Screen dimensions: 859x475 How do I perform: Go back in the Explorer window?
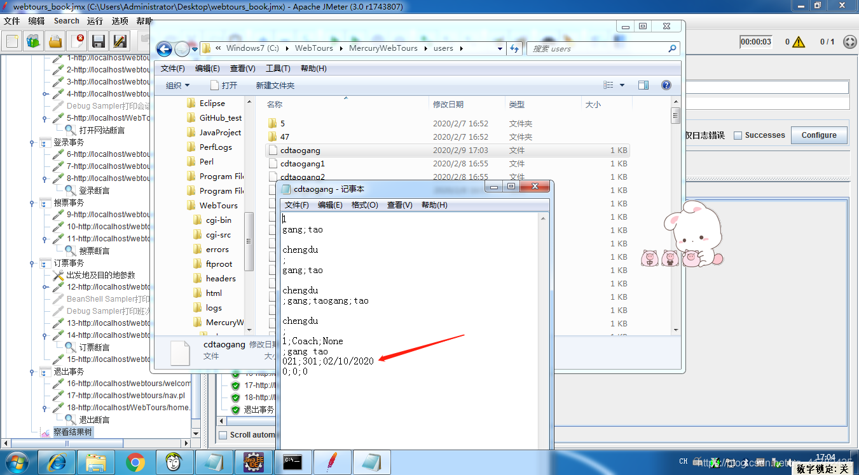point(164,49)
